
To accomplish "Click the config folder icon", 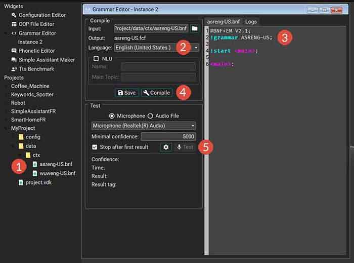I will click(21, 137).
